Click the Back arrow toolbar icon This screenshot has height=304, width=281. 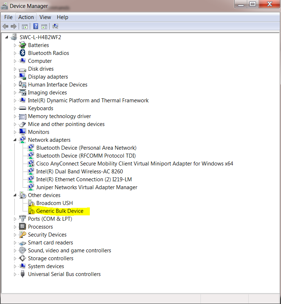(5, 26)
